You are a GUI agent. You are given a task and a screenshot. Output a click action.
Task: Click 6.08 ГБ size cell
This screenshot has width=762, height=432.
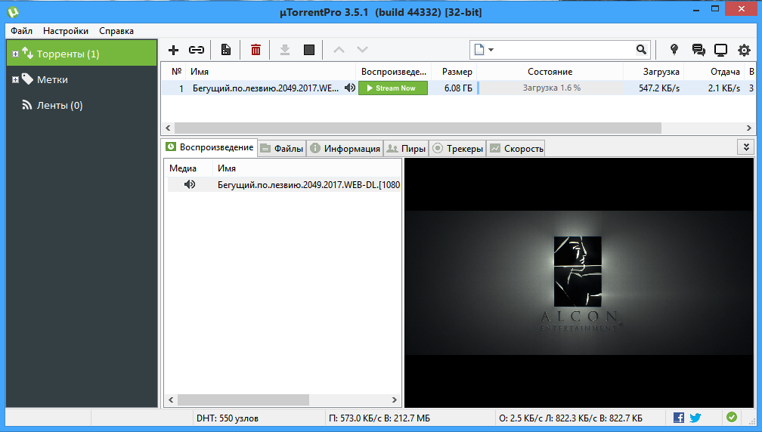coord(458,88)
